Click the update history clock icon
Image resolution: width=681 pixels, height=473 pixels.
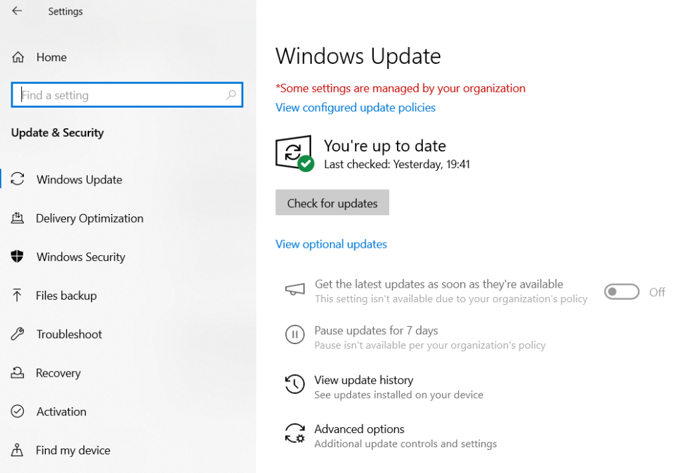pos(295,384)
